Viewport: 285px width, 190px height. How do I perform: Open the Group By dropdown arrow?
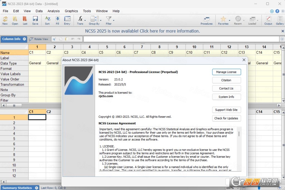click(x=101, y=20)
